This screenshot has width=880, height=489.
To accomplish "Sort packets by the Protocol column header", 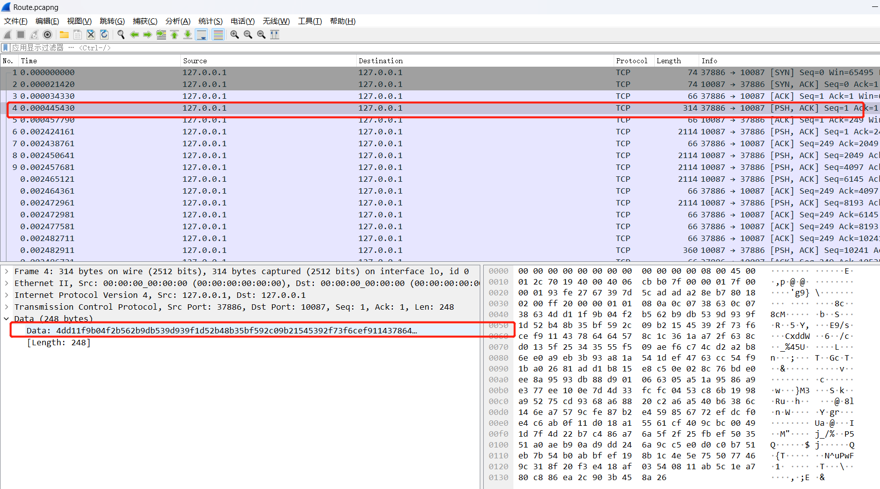I will (x=631, y=61).
